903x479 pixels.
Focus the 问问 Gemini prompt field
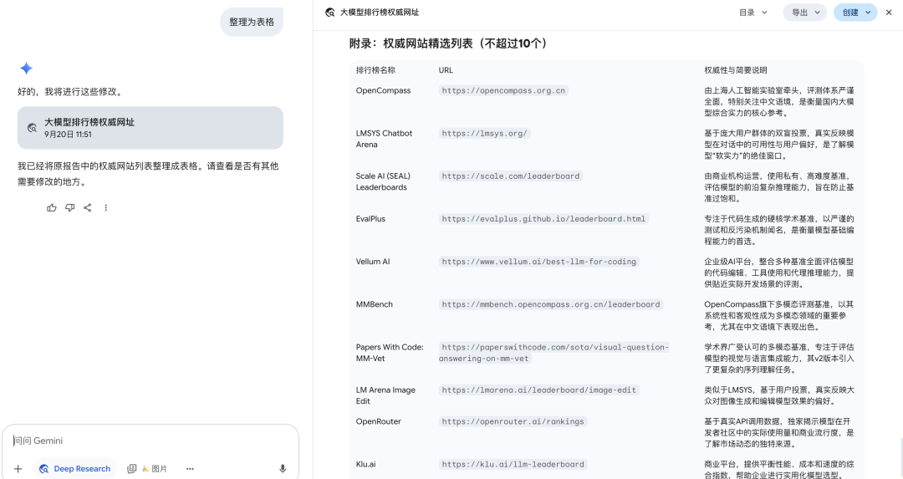(150, 441)
